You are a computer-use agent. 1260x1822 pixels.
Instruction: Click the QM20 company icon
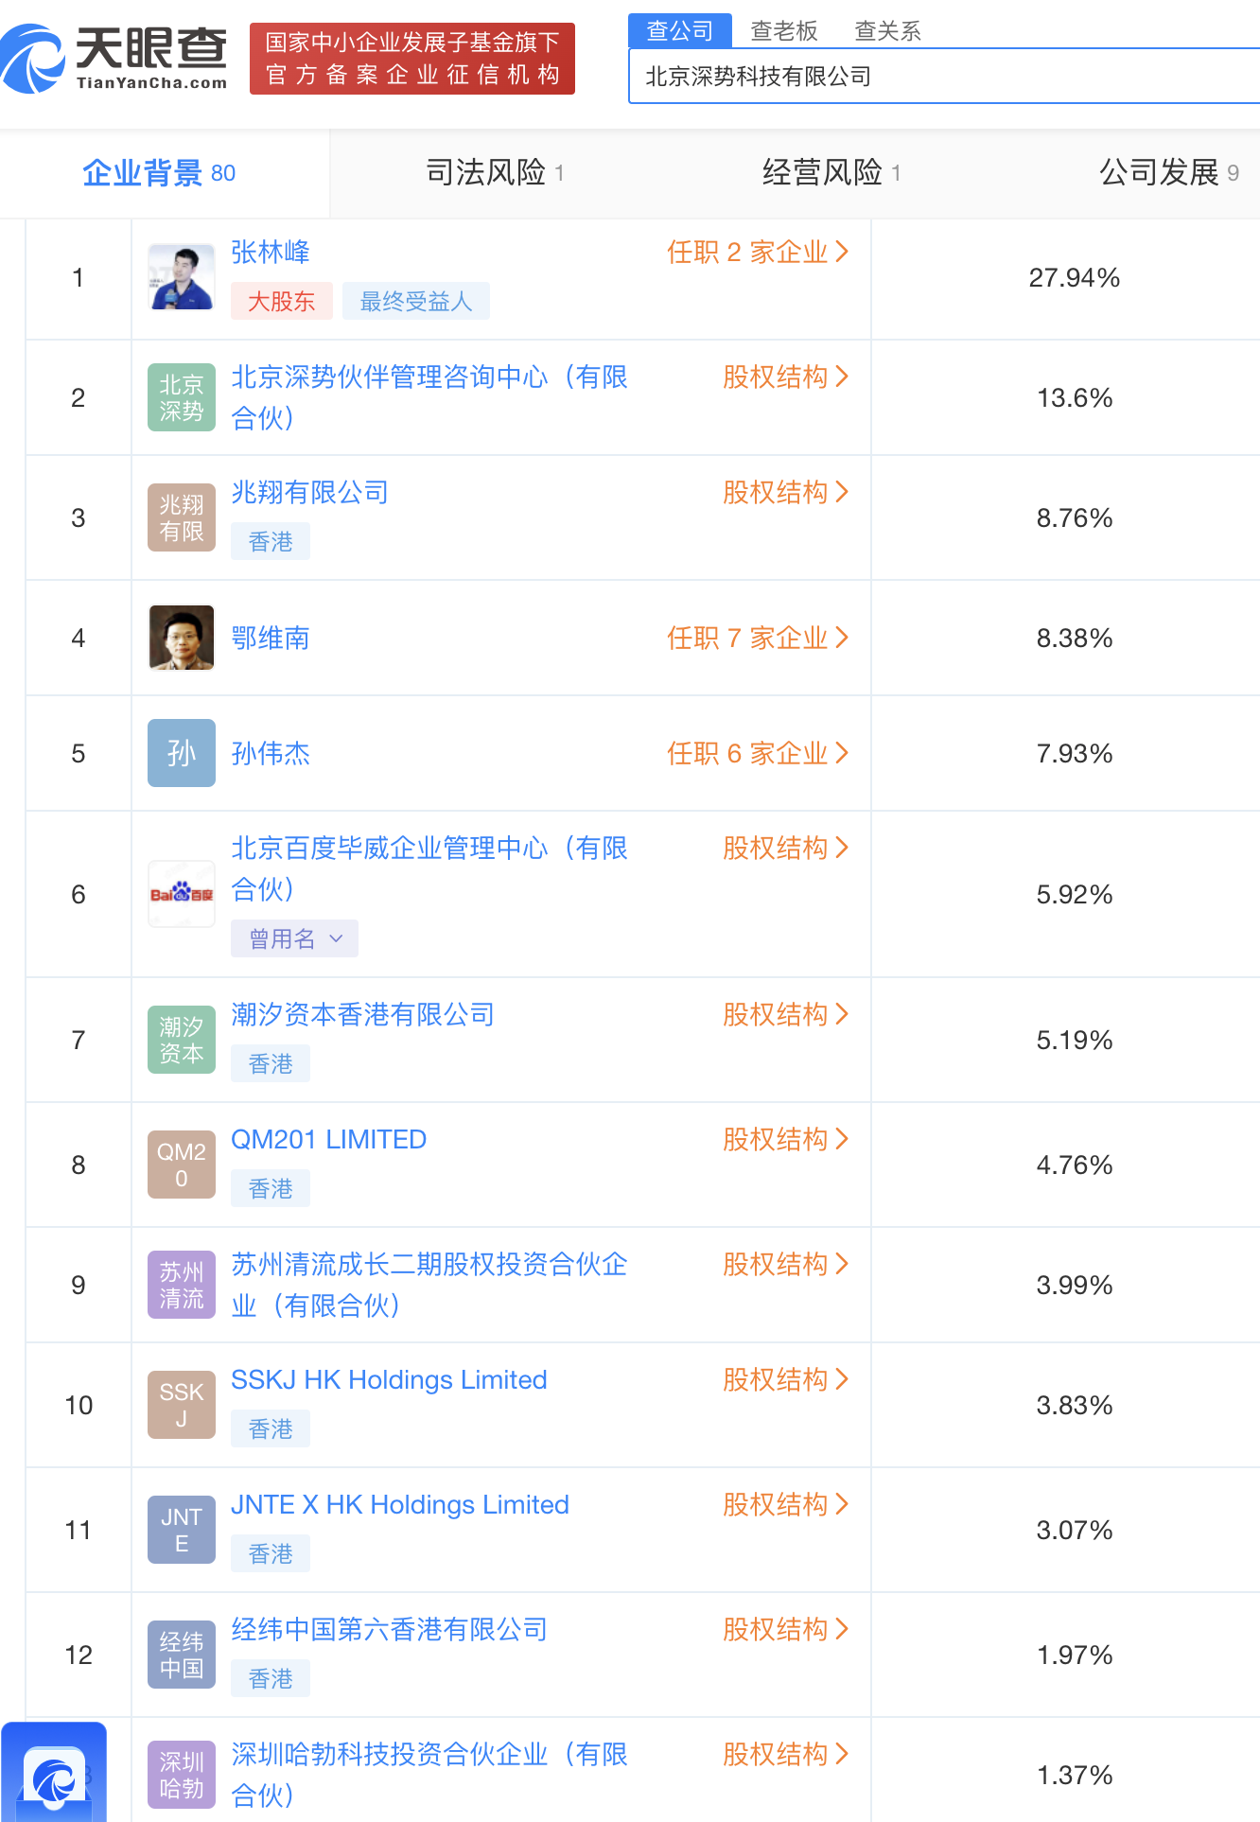(182, 1165)
